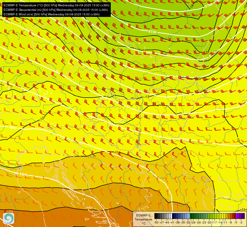
Task: Click the -2 legend scale value
Action: pyautogui.click(x=241, y=222)
